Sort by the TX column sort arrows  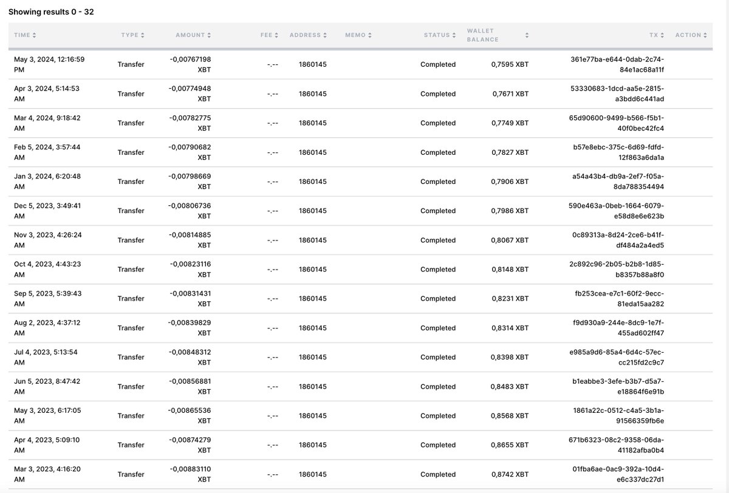coord(662,35)
